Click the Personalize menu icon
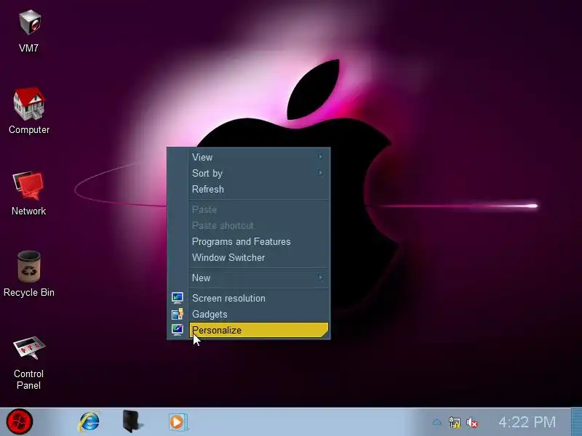Image resolution: width=582 pixels, height=436 pixels. (x=178, y=330)
